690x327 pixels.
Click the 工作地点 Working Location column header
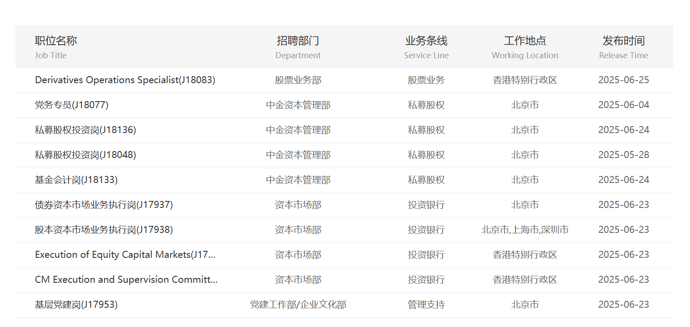(525, 46)
